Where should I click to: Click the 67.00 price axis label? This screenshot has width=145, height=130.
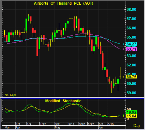131,19
